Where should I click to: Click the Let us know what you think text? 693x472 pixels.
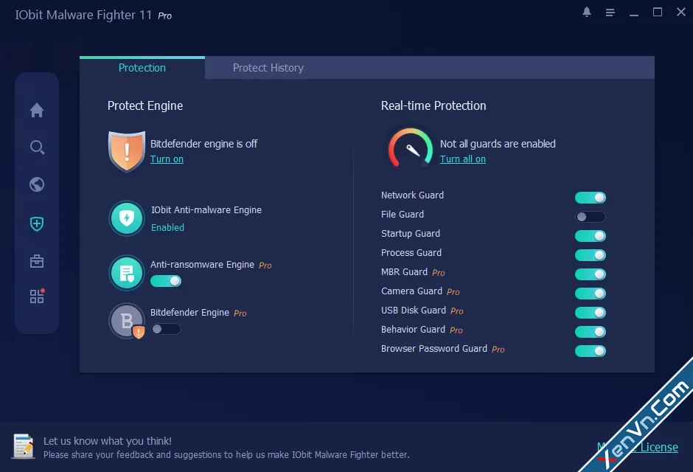tap(108, 441)
